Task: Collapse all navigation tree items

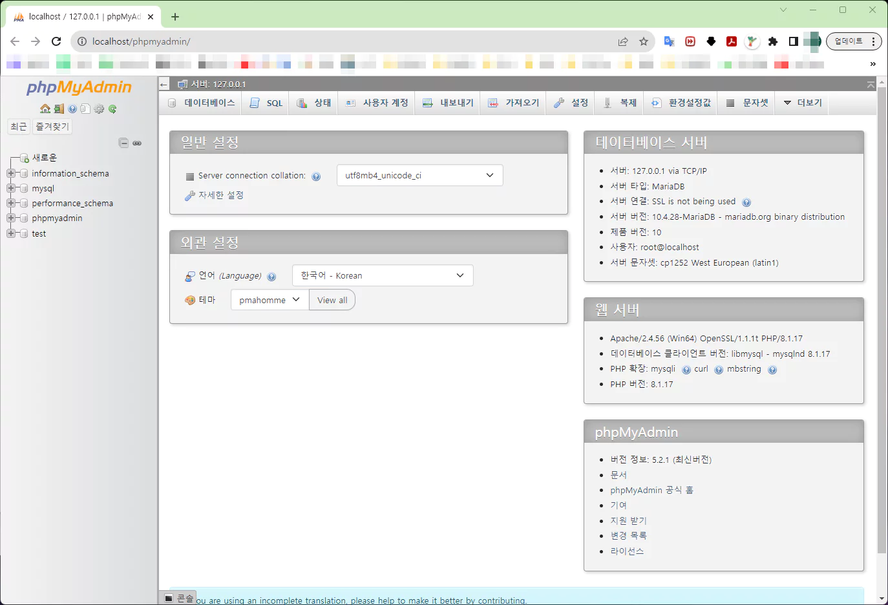Action: pyautogui.click(x=123, y=143)
